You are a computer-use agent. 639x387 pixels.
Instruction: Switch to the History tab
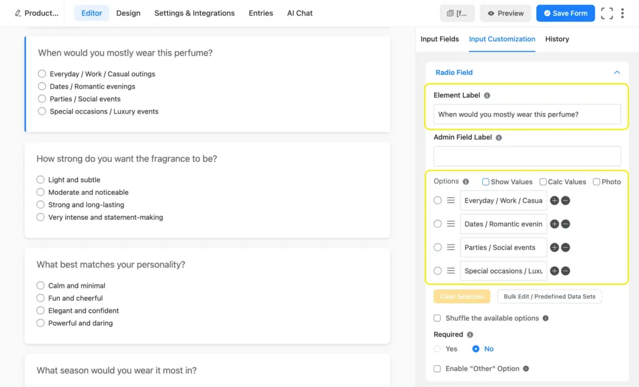pos(557,39)
